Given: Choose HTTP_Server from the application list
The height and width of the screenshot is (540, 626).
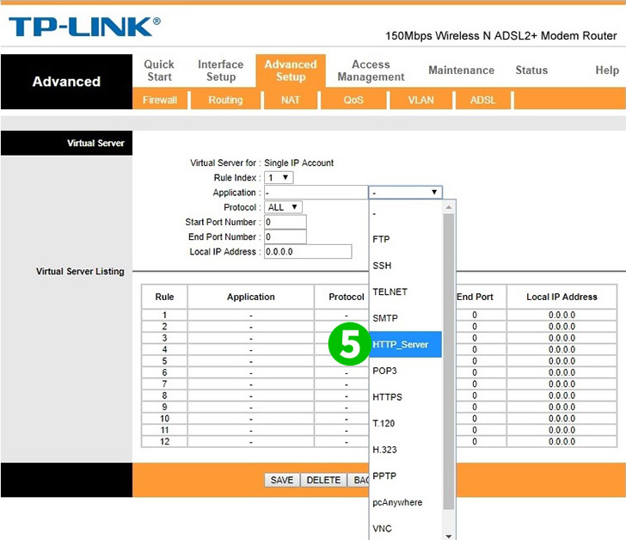Looking at the screenshot, I should pos(405,345).
